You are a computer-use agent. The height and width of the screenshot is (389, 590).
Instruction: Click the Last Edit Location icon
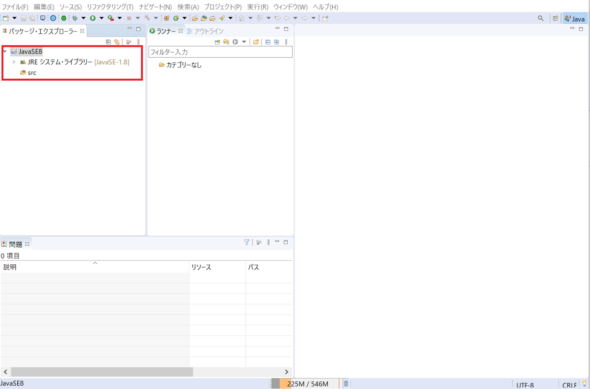coord(277,18)
